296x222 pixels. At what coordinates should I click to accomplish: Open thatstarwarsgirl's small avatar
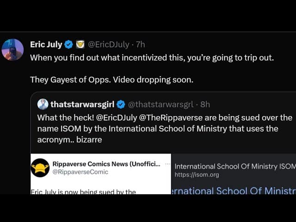pyautogui.click(x=43, y=104)
